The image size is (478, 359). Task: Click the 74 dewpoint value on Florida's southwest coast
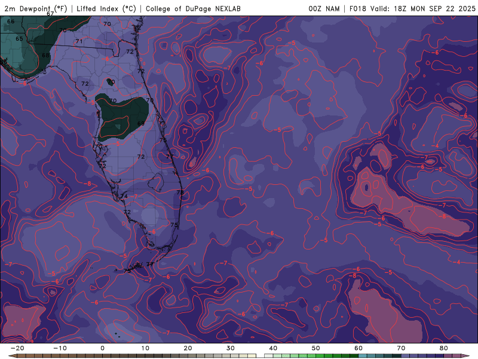tap(124, 196)
